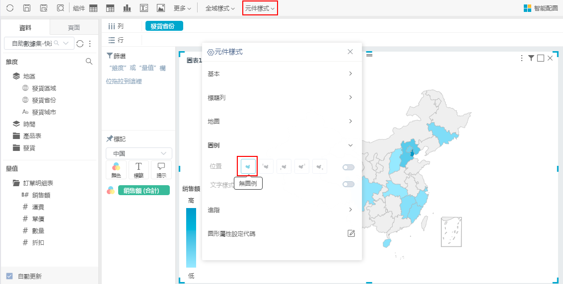
Task: Insert a bar chart component
Action: 127,8
